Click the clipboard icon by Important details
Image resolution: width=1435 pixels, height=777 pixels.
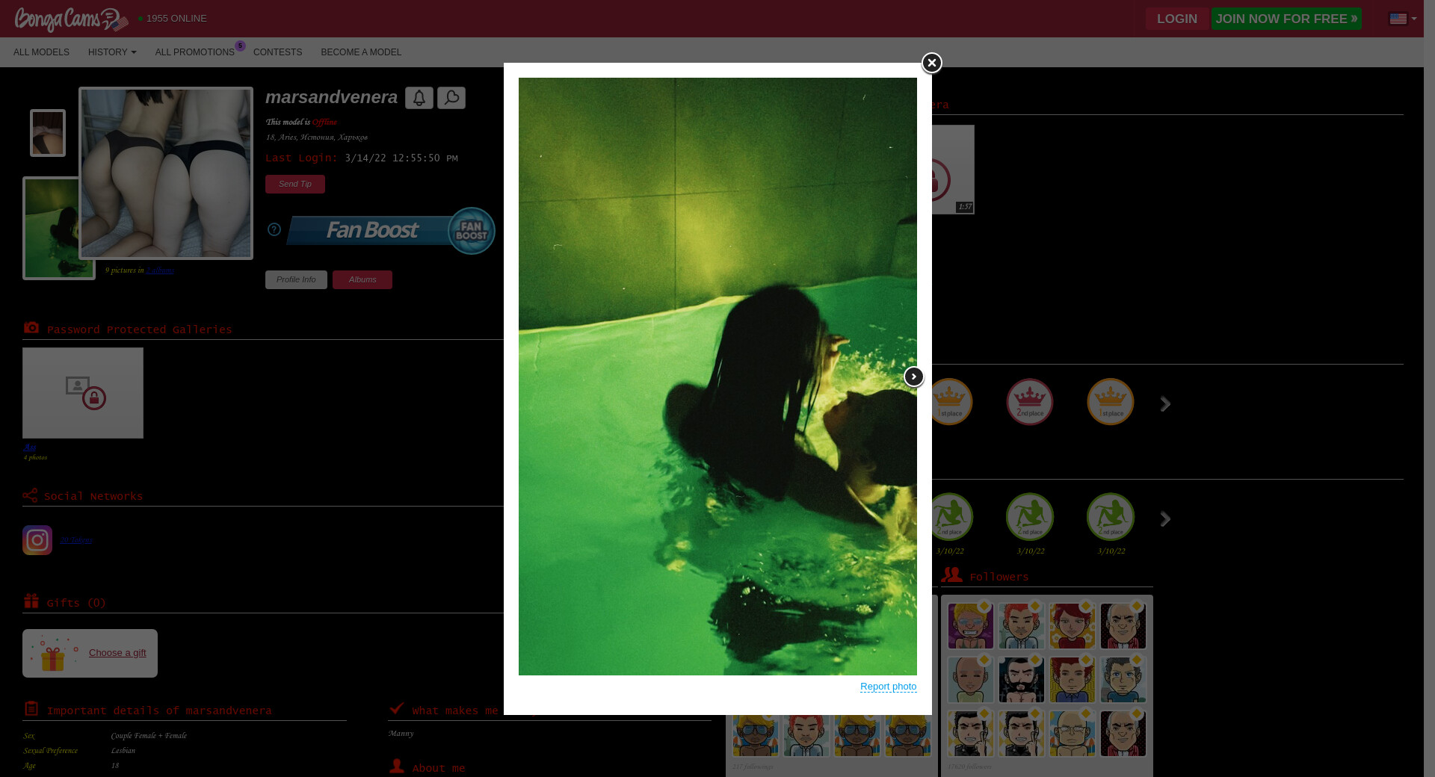pyautogui.click(x=31, y=708)
